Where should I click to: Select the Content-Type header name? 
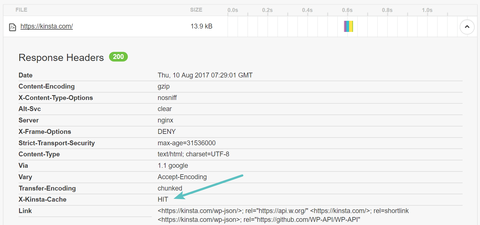coord(39,154)
